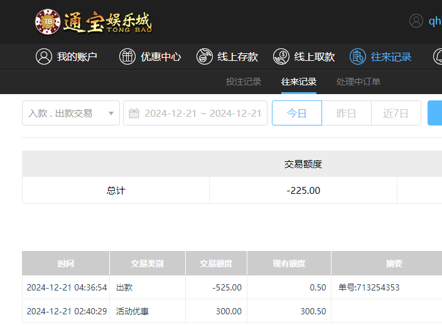The image size is (442, 325).
Task: Click the 交易额度 summary table header
Action: click(303, 164)
